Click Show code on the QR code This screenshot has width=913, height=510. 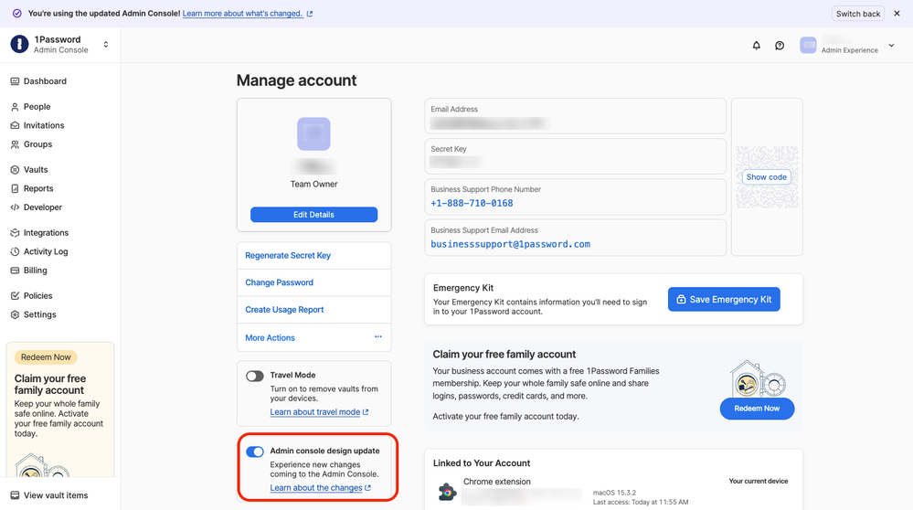[x=766, y=177]
